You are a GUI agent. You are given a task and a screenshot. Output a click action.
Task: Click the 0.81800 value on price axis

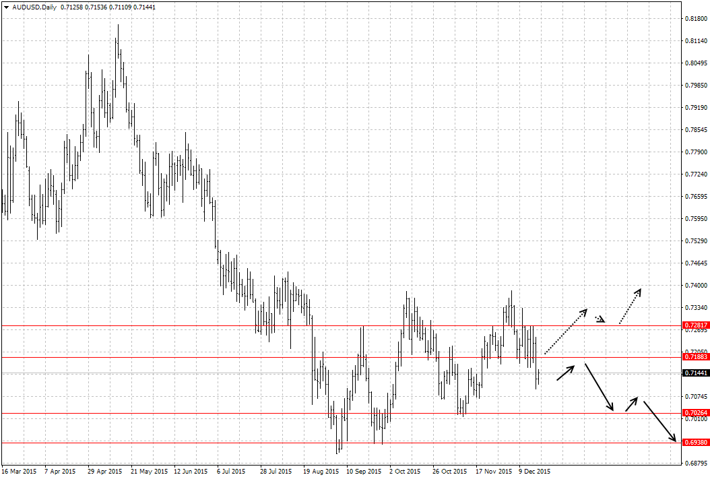(695, 19)
